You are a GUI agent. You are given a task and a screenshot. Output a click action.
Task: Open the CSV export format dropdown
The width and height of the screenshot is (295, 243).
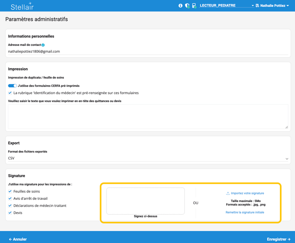click(x=148, y=158)
